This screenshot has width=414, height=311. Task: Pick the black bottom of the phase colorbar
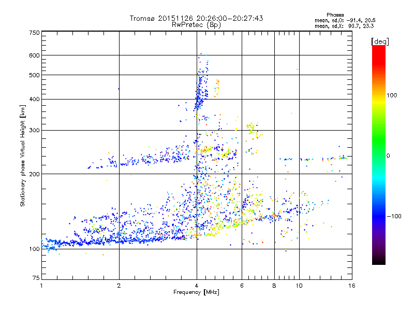coord(379,261)
